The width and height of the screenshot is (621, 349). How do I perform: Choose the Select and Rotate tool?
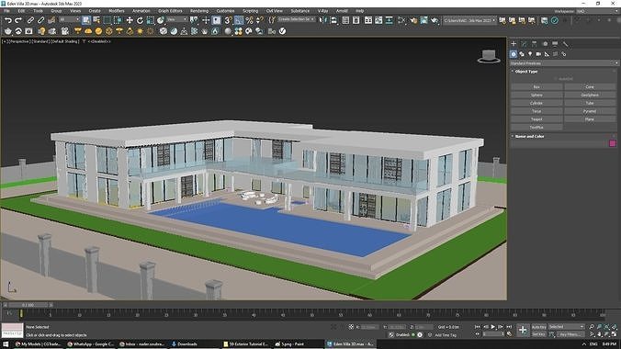tap(140, 20)
